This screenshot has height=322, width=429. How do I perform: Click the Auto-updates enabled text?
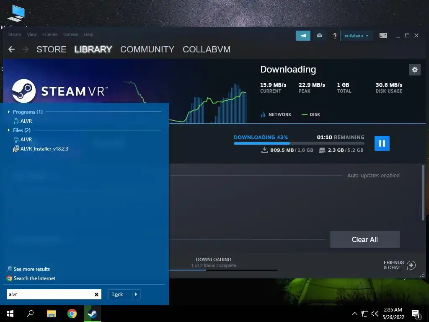click(373, 176)
